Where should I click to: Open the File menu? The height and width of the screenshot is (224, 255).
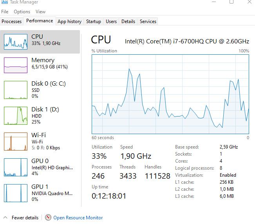coord(5,12)
